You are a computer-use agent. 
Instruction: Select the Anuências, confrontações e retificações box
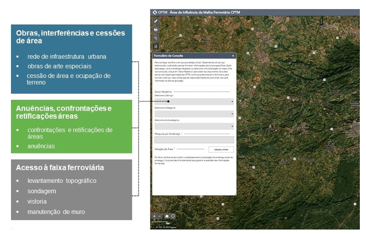71,126
